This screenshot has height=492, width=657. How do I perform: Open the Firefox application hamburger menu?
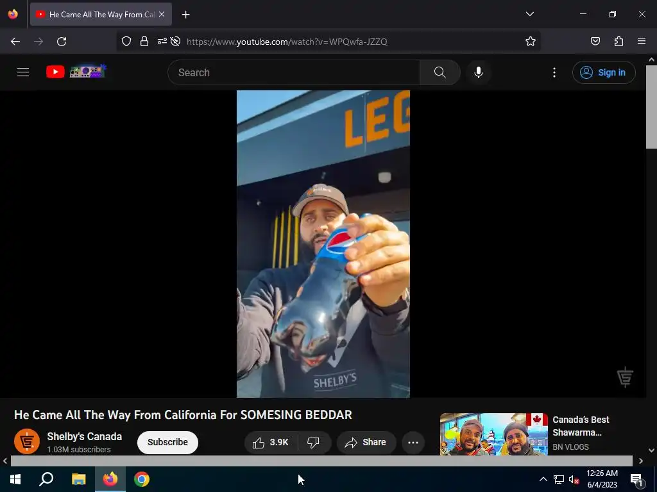642,41
